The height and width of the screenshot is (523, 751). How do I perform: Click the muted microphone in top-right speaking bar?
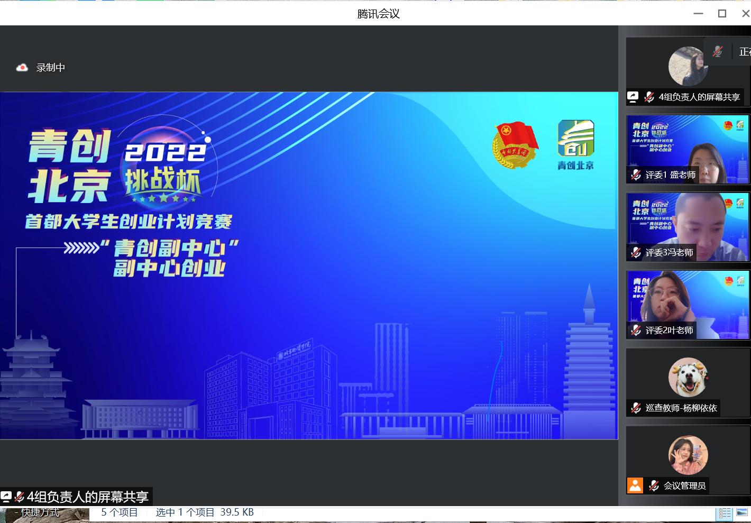[718, 51]
